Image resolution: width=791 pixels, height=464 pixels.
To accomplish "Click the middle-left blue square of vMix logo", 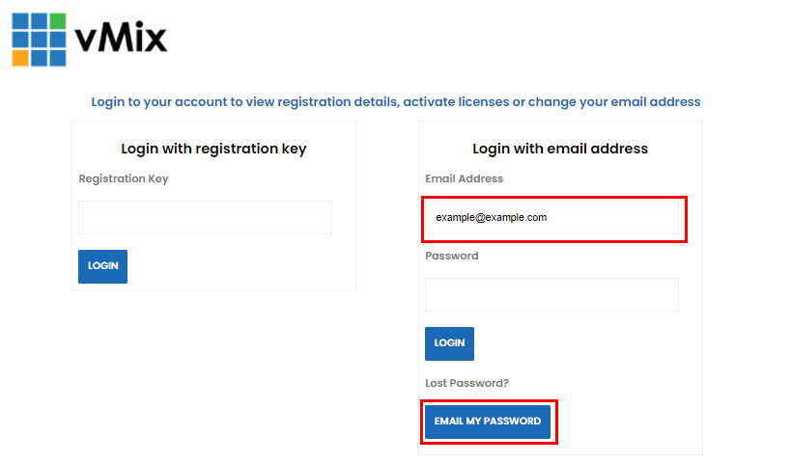I will [20, 40].
